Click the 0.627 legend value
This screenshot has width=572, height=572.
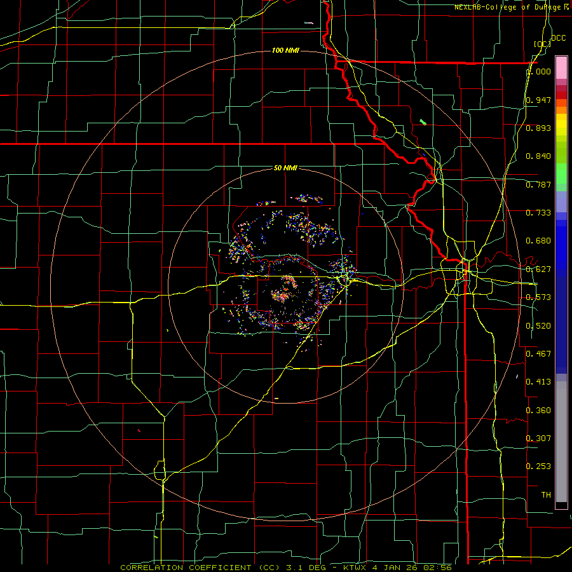tap(538, 269)
